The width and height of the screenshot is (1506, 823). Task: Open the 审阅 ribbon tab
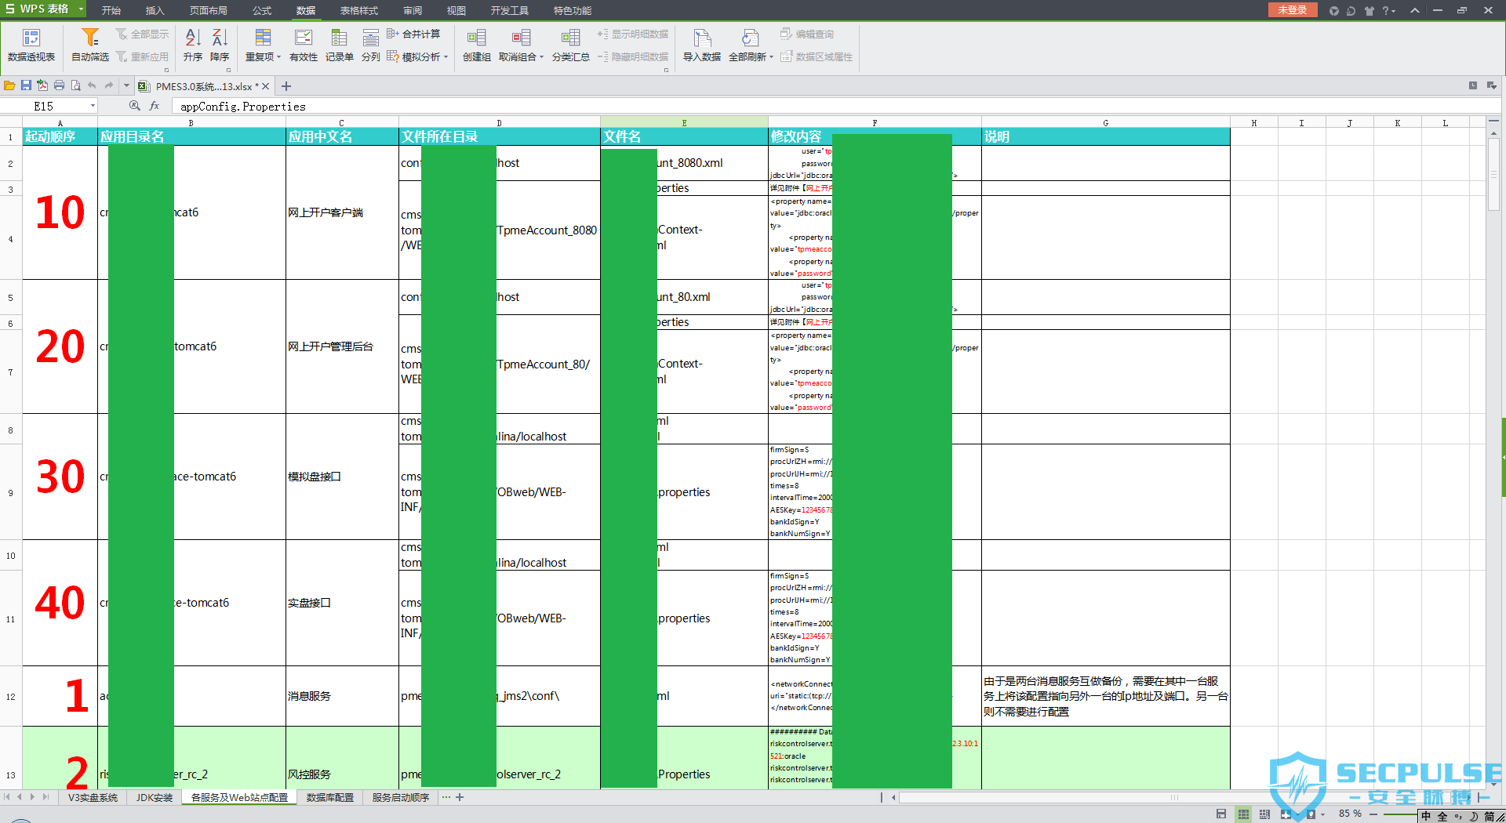point(413,10)
